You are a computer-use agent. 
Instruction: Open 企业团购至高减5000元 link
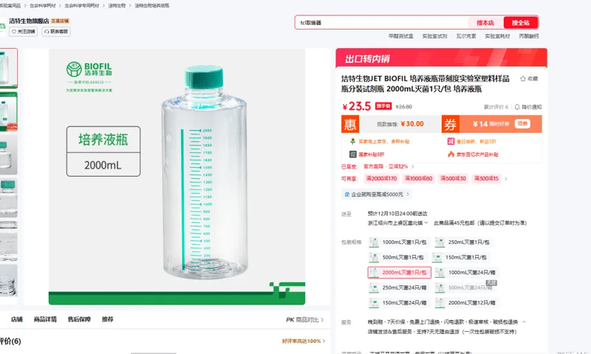pyautogui.click(x=377, y=194)
